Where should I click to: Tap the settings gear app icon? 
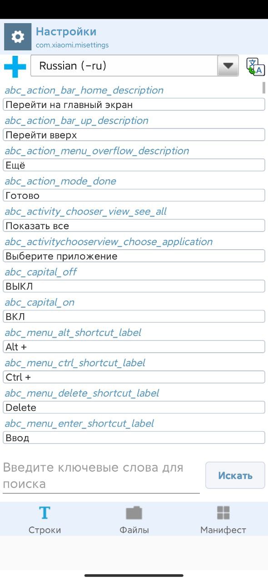(x=18, y=37)
